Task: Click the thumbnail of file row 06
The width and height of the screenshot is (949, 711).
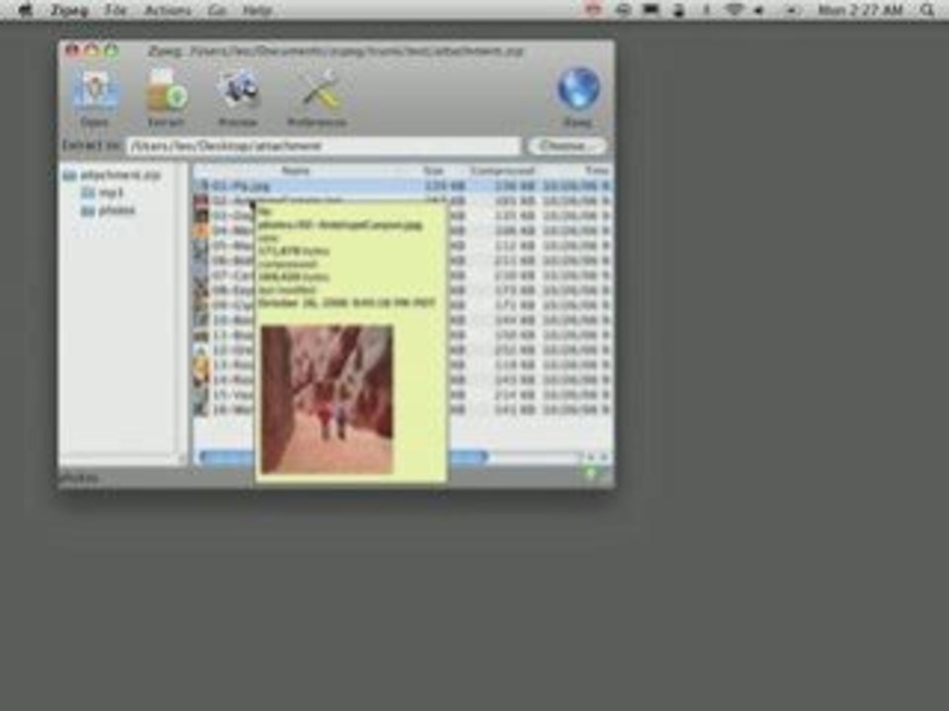Action: click(x=202, y=261)
